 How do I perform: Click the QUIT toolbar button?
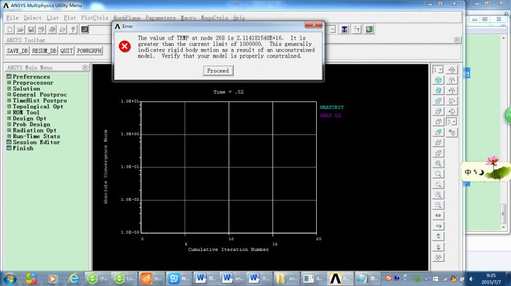pos(66,51)
